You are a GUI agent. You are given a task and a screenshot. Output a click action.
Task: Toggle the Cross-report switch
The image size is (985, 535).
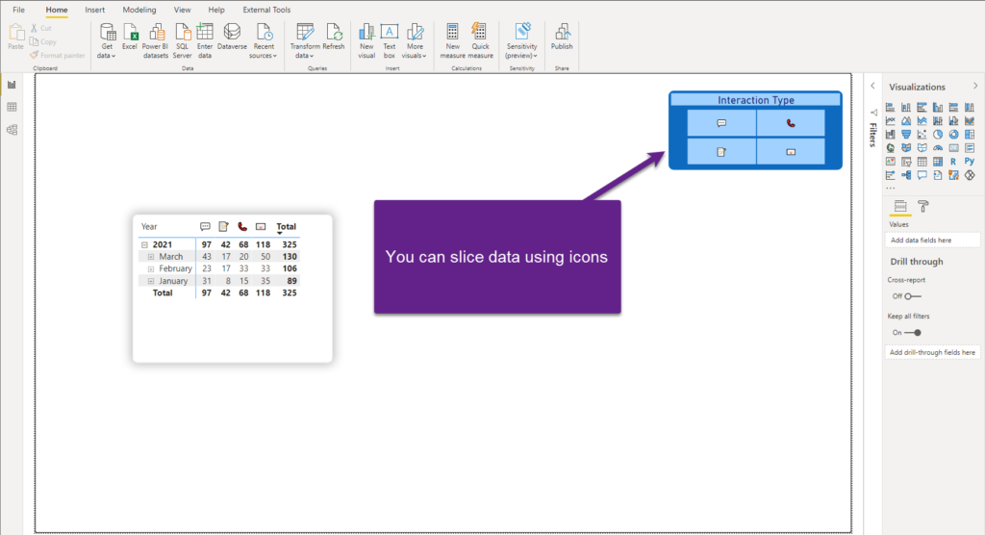(x=913, y=296)
